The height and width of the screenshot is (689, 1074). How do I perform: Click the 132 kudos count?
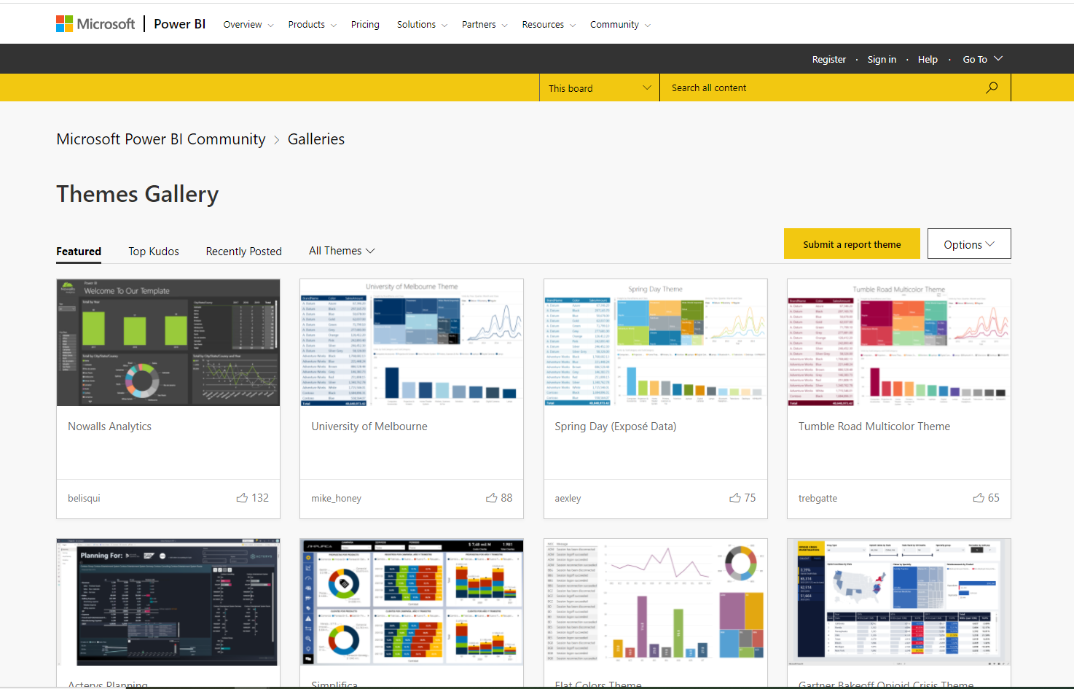[260, 498]
